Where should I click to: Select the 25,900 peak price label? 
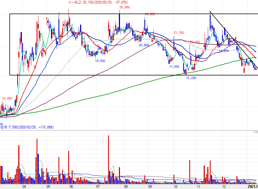coord(124,7)
